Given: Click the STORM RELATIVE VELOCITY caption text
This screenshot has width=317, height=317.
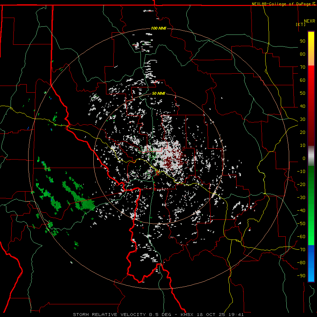Looking at the screenshot, I should tap(109, 315).
